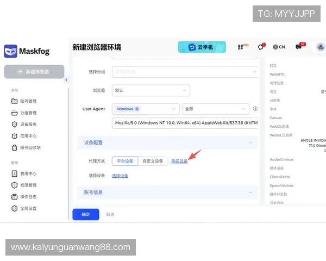Click the 选择设备 link
Viewport: 326px width, 261px height.
pyautogui.click(x=120, y=176)
